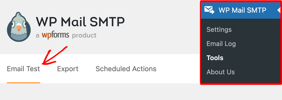Click blank tab bar right of Scheduled Actions
Image resolution: width=282 pixels, height=100 pixels.
[x=178, y=69]
